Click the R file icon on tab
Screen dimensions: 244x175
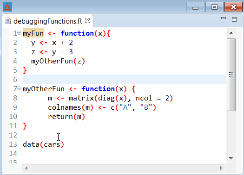(8, 21)
